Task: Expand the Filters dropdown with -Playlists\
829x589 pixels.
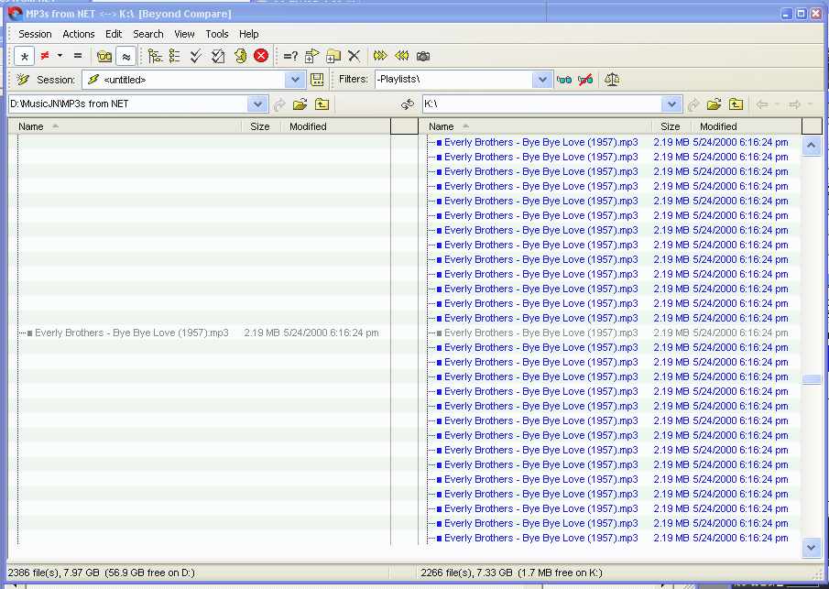Action: click(x=543, y=80)
